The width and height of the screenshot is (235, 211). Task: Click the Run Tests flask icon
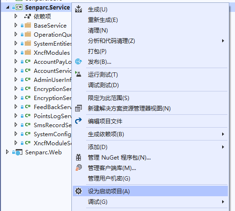[x=78, y=74]
